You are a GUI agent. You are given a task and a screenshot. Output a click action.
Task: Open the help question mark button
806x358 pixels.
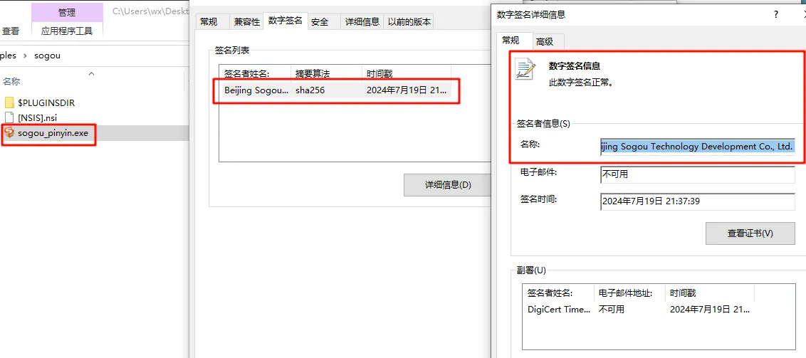pos(775,15)
